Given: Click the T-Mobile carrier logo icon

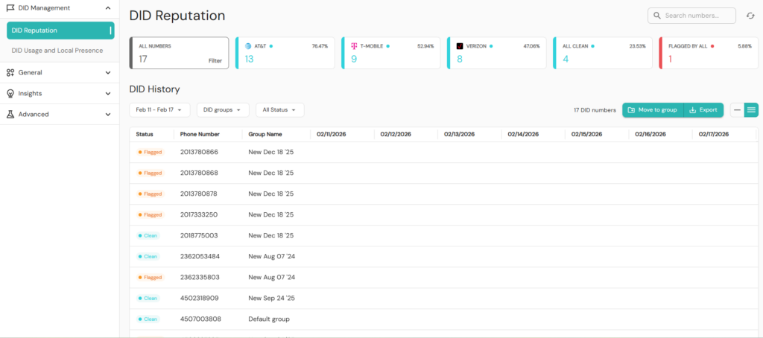Looking at the screenshot, I should coord(353,46).
